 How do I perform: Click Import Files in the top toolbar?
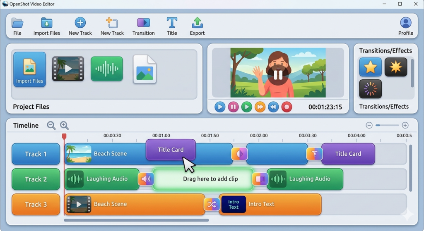click(x=46, y=26)
